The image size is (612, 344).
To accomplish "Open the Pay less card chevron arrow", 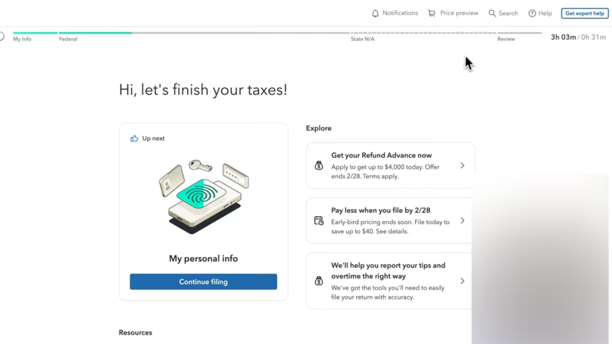I will 463,220.
